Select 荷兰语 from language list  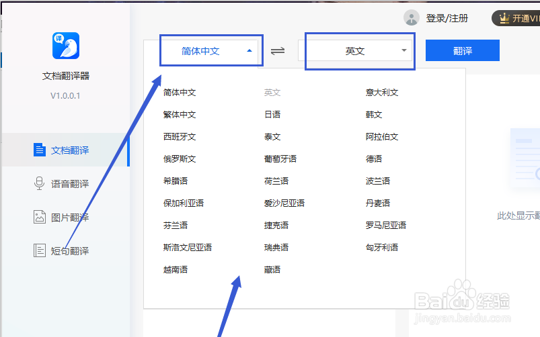coord(276,181)
